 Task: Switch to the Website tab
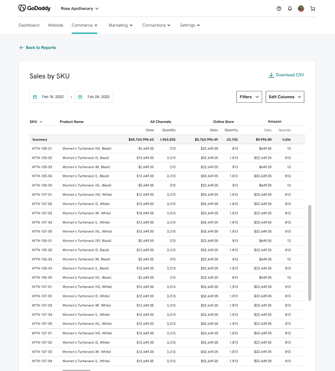(x=55, y=25)
